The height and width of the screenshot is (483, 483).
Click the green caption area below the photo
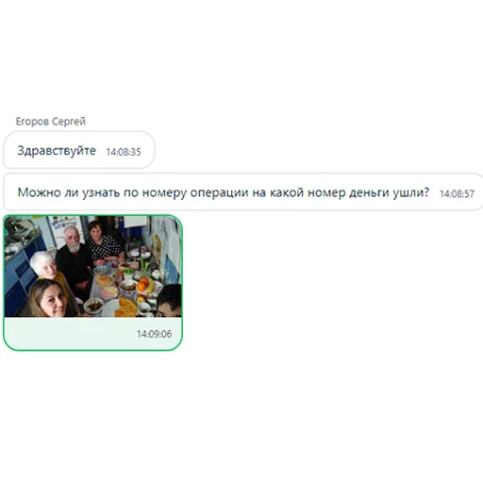(92, 333)
